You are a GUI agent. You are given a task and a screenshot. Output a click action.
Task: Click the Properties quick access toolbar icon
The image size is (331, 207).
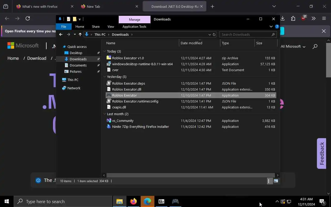(x=69, y=19)
